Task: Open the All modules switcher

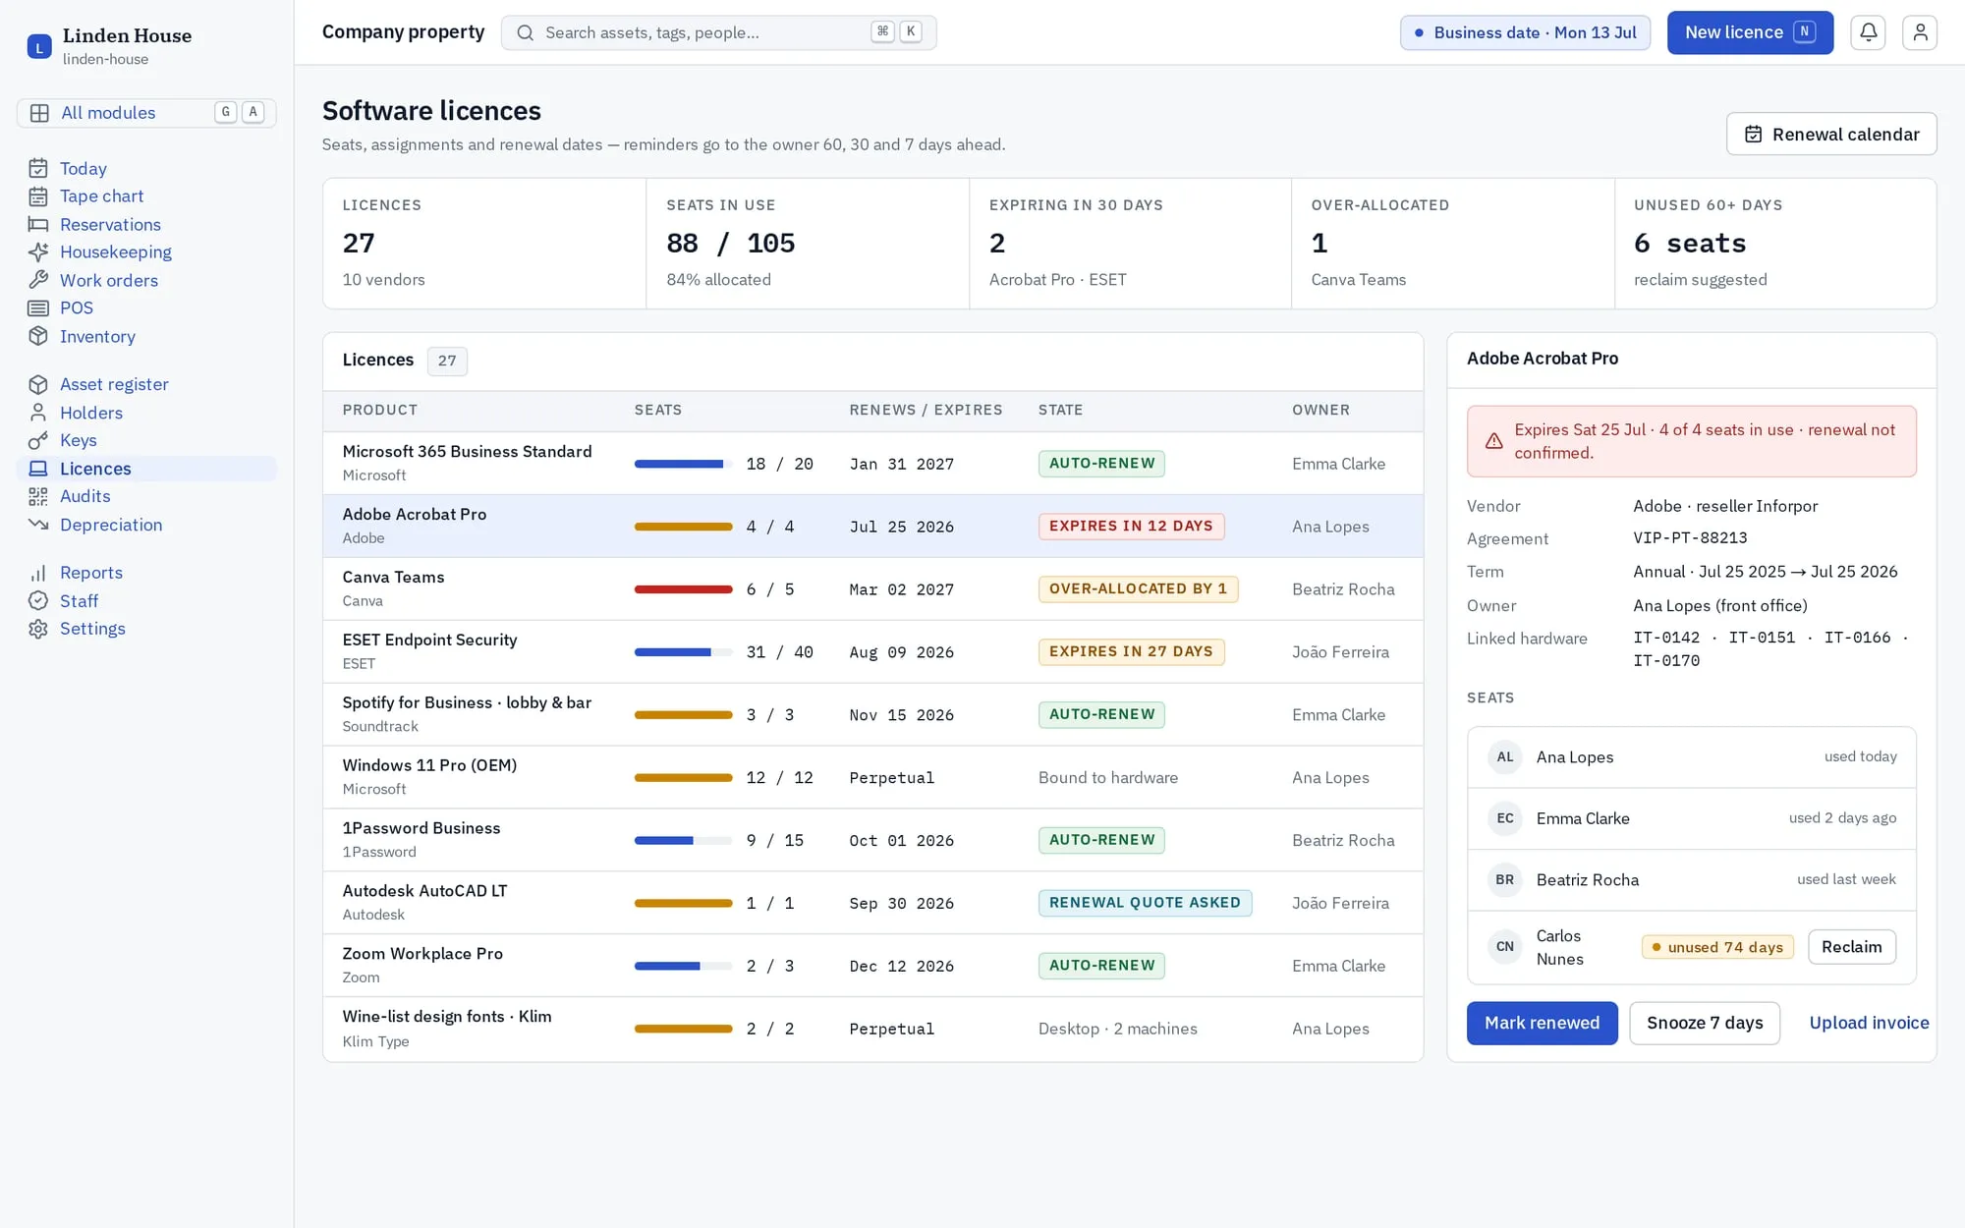Action: [146, 113]
